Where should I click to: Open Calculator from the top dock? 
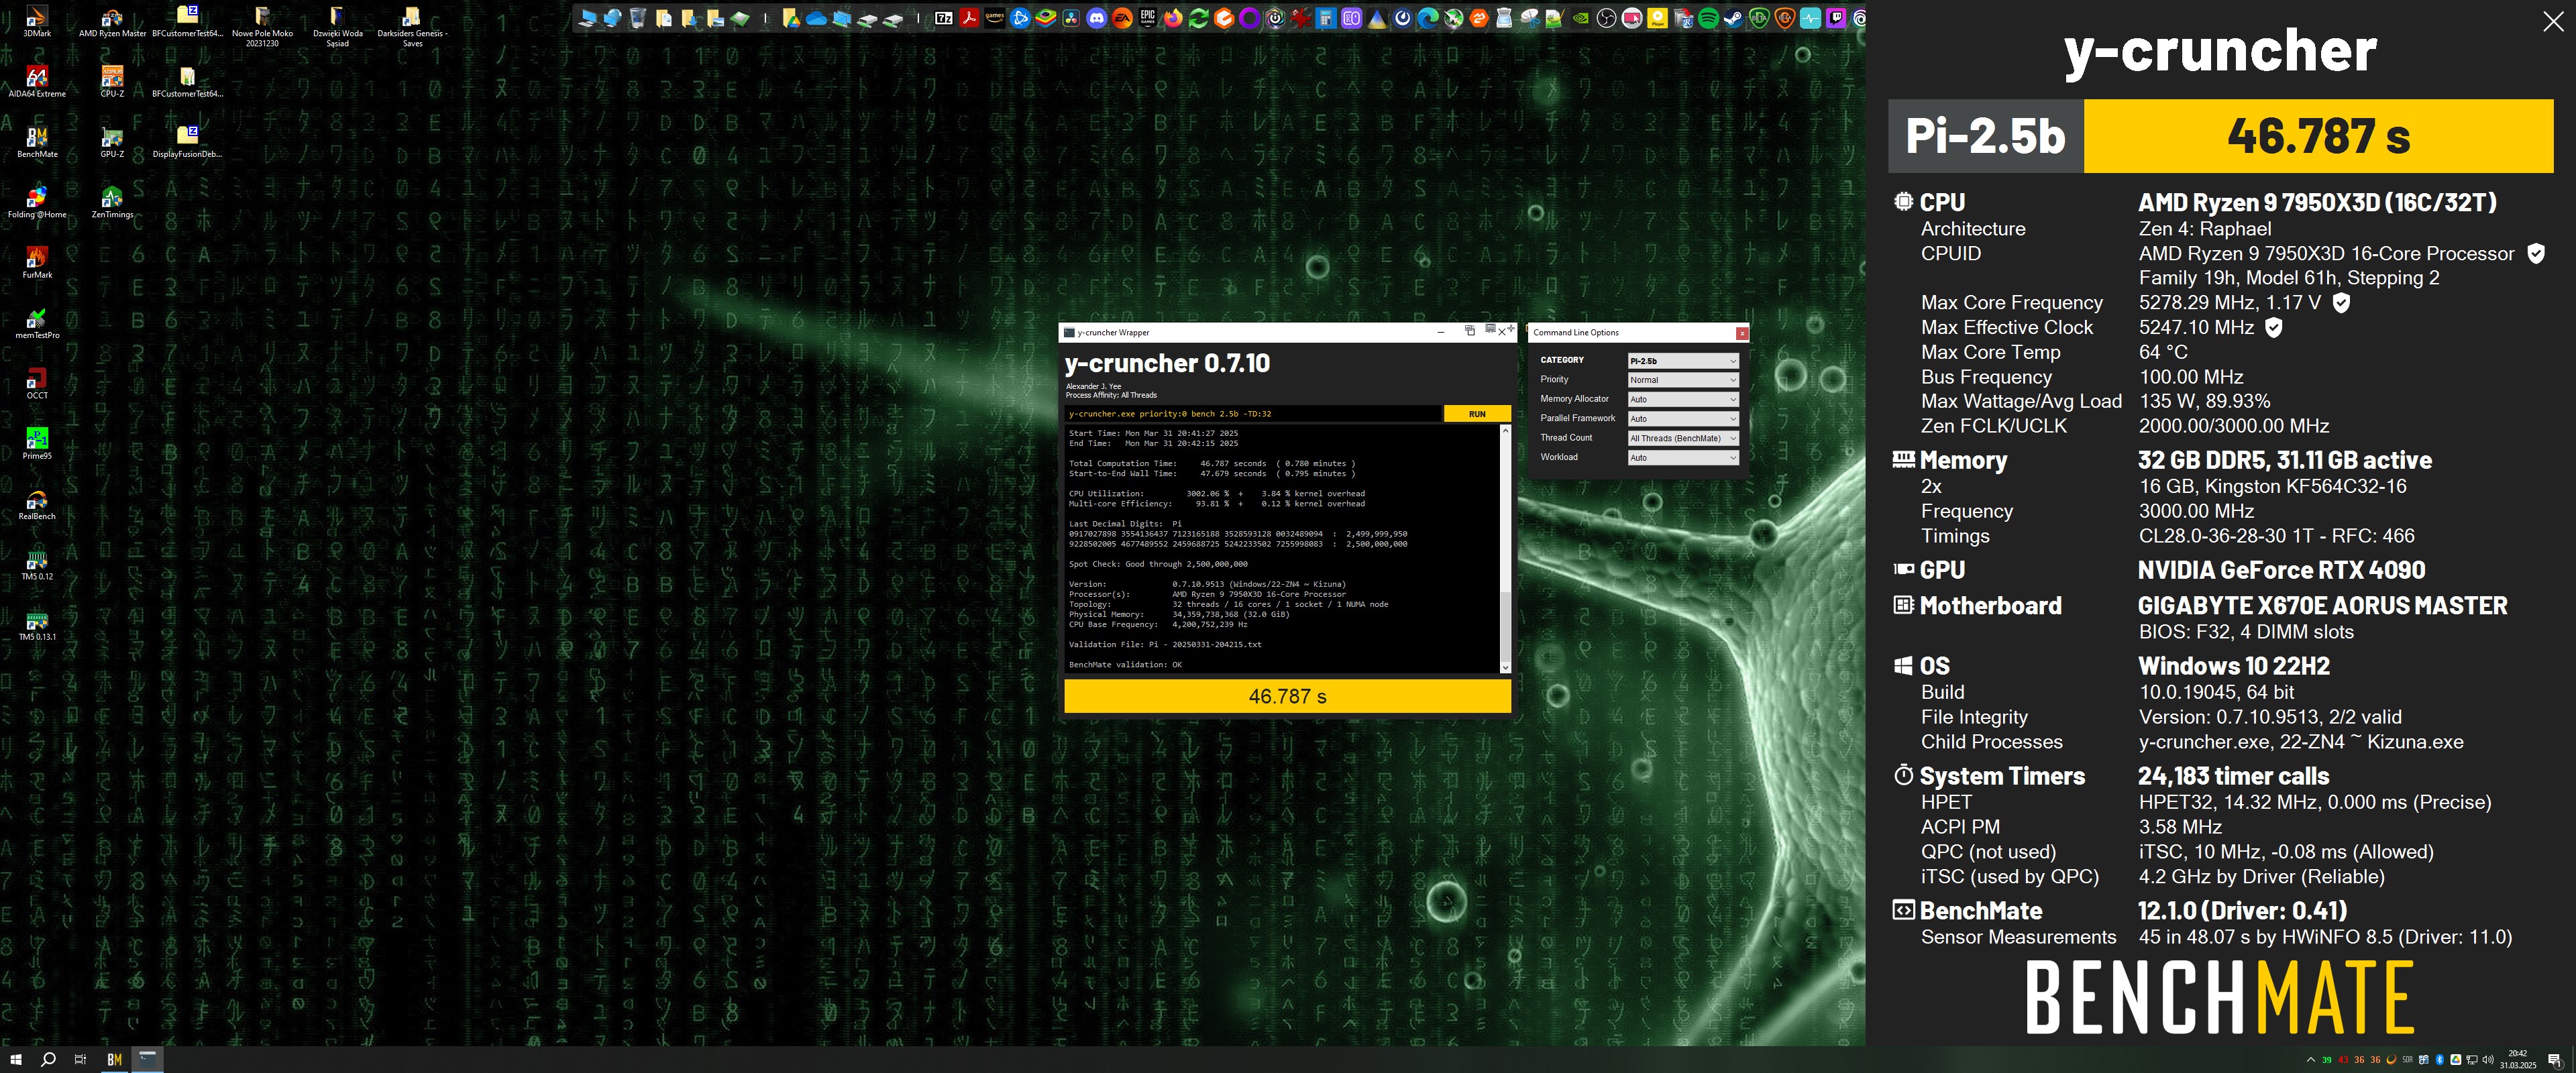[x=1326, y=18]
